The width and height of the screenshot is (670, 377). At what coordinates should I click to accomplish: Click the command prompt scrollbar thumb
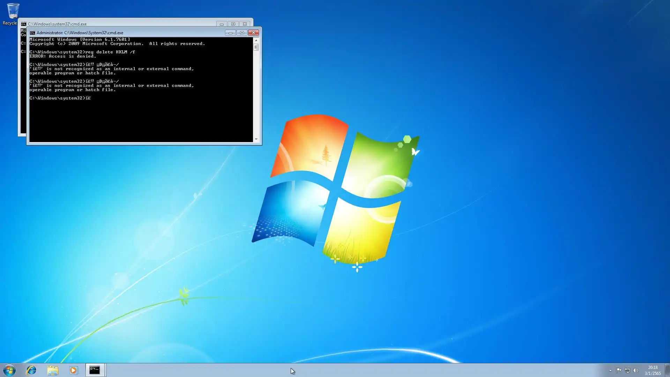click(x=256, y=47)
